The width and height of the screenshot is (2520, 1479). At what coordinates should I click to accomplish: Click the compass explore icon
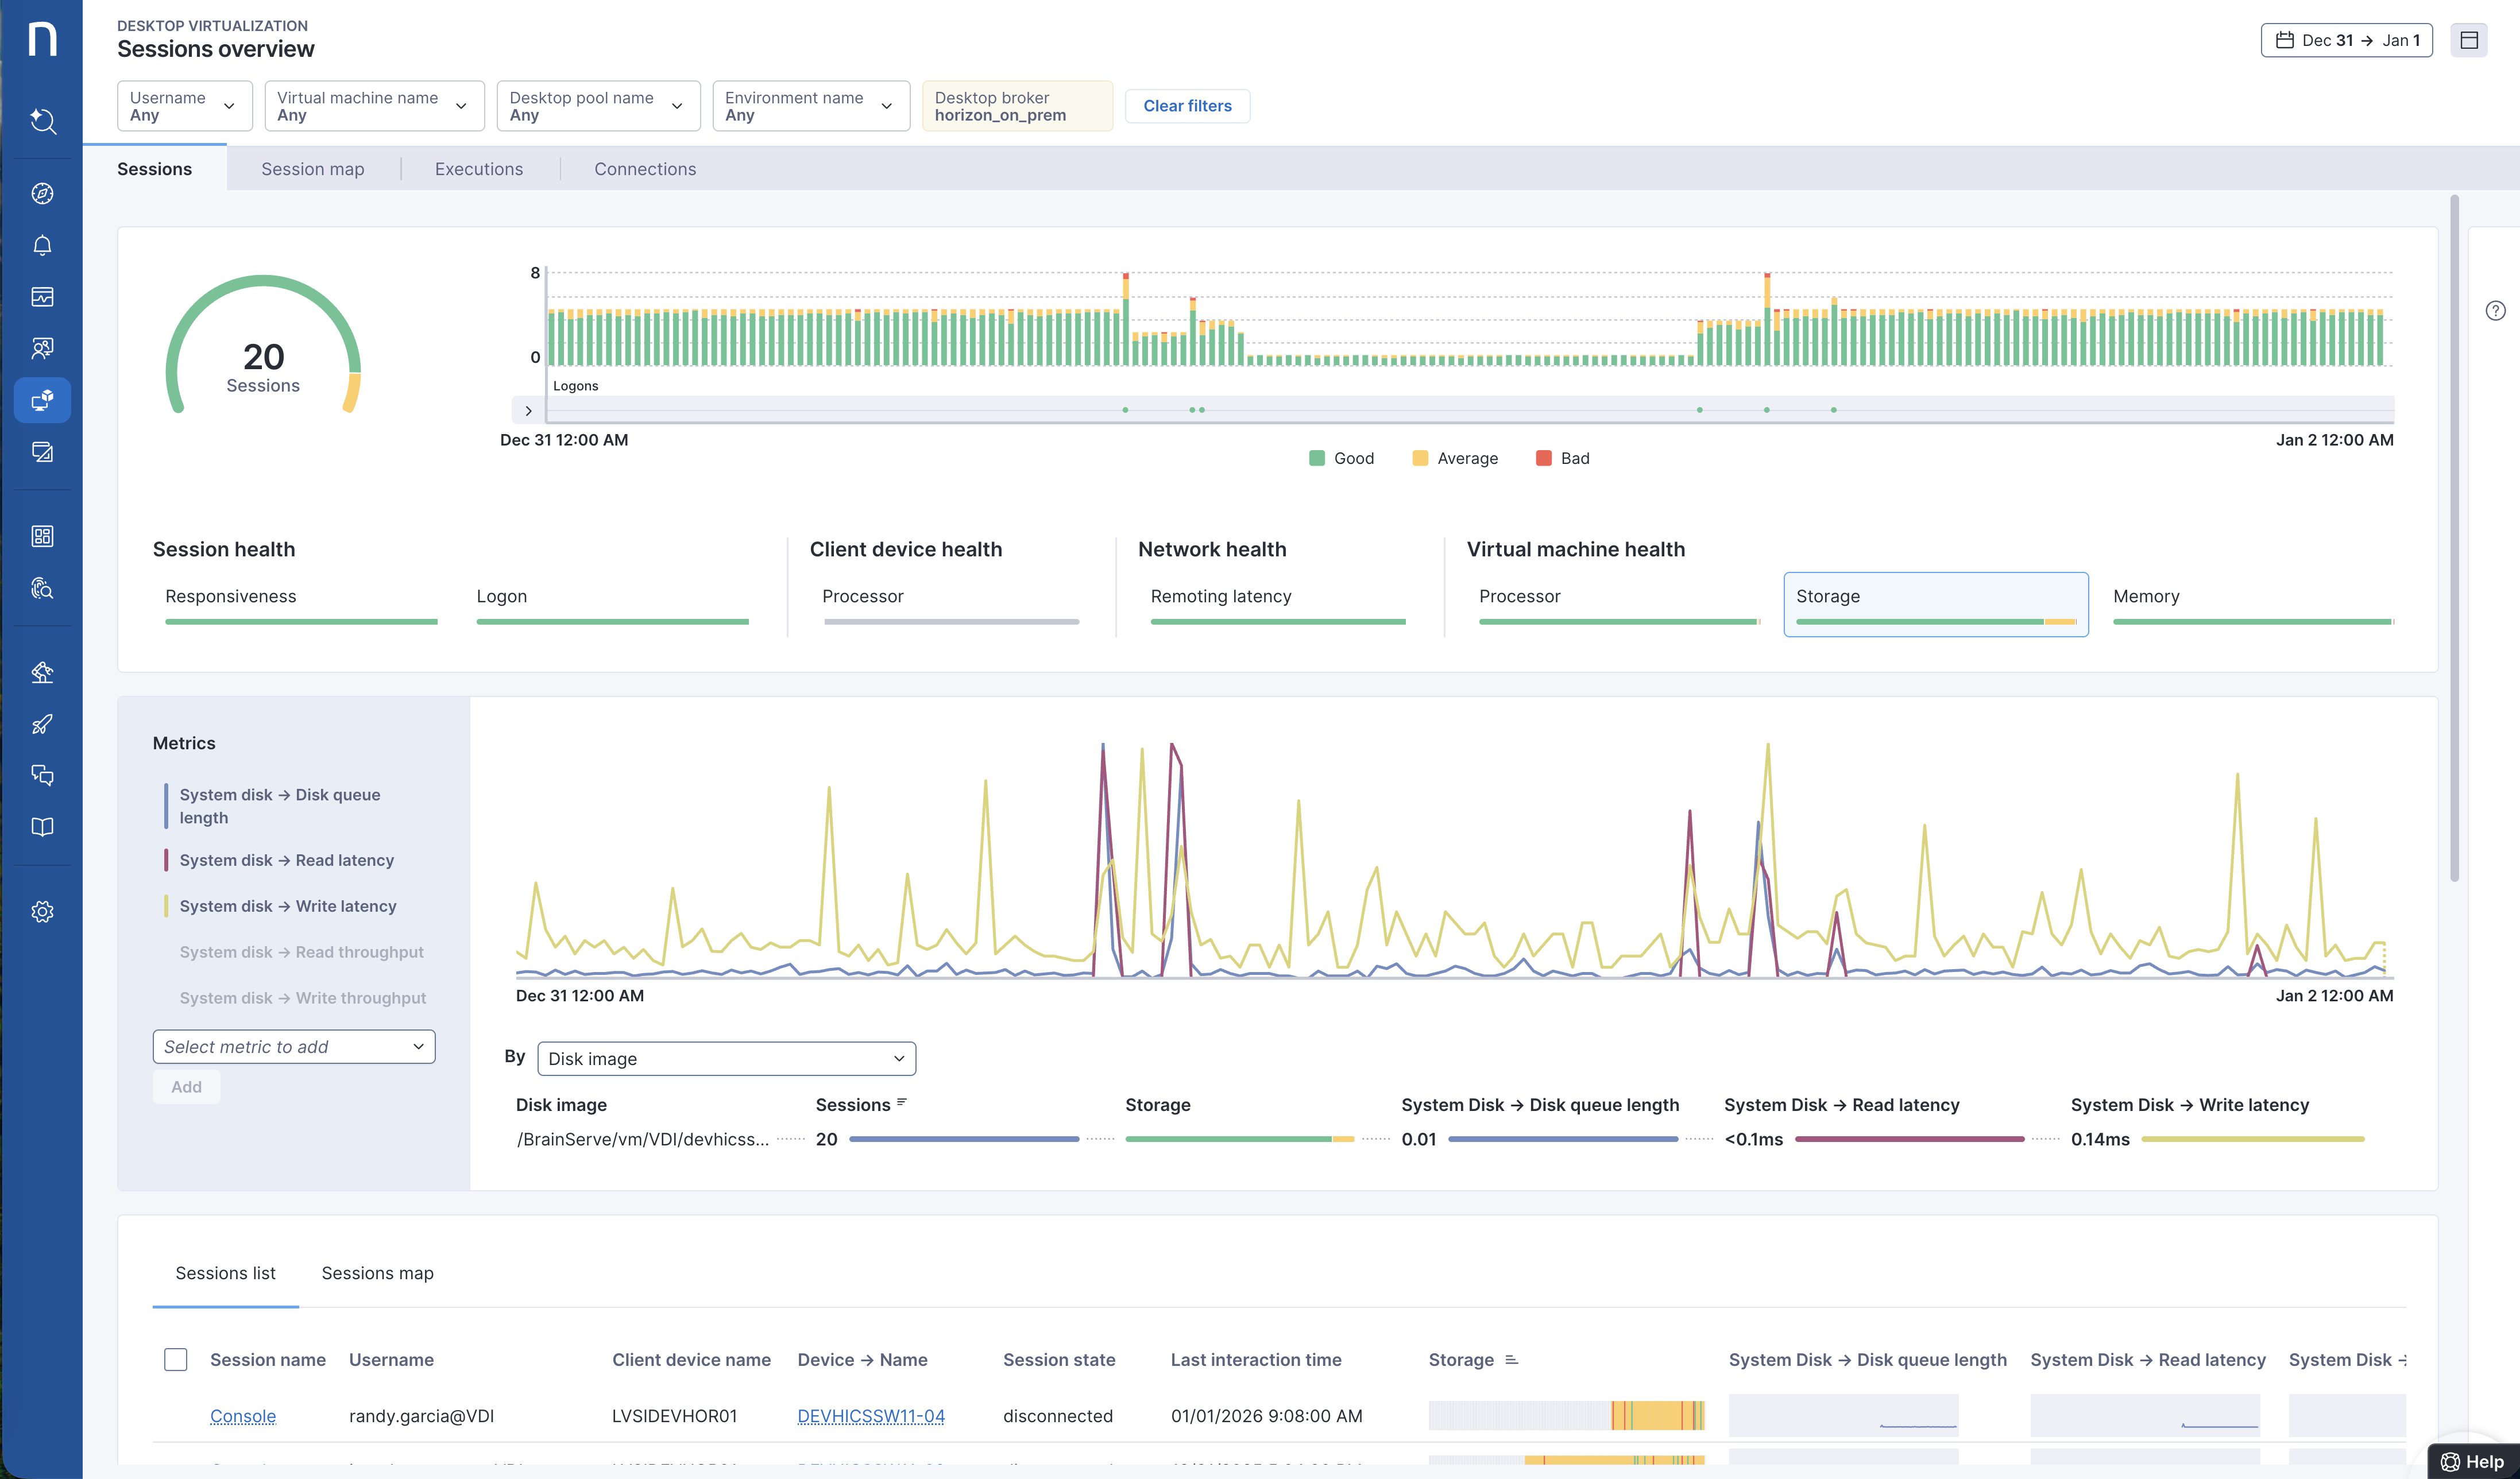click(42, 193)
